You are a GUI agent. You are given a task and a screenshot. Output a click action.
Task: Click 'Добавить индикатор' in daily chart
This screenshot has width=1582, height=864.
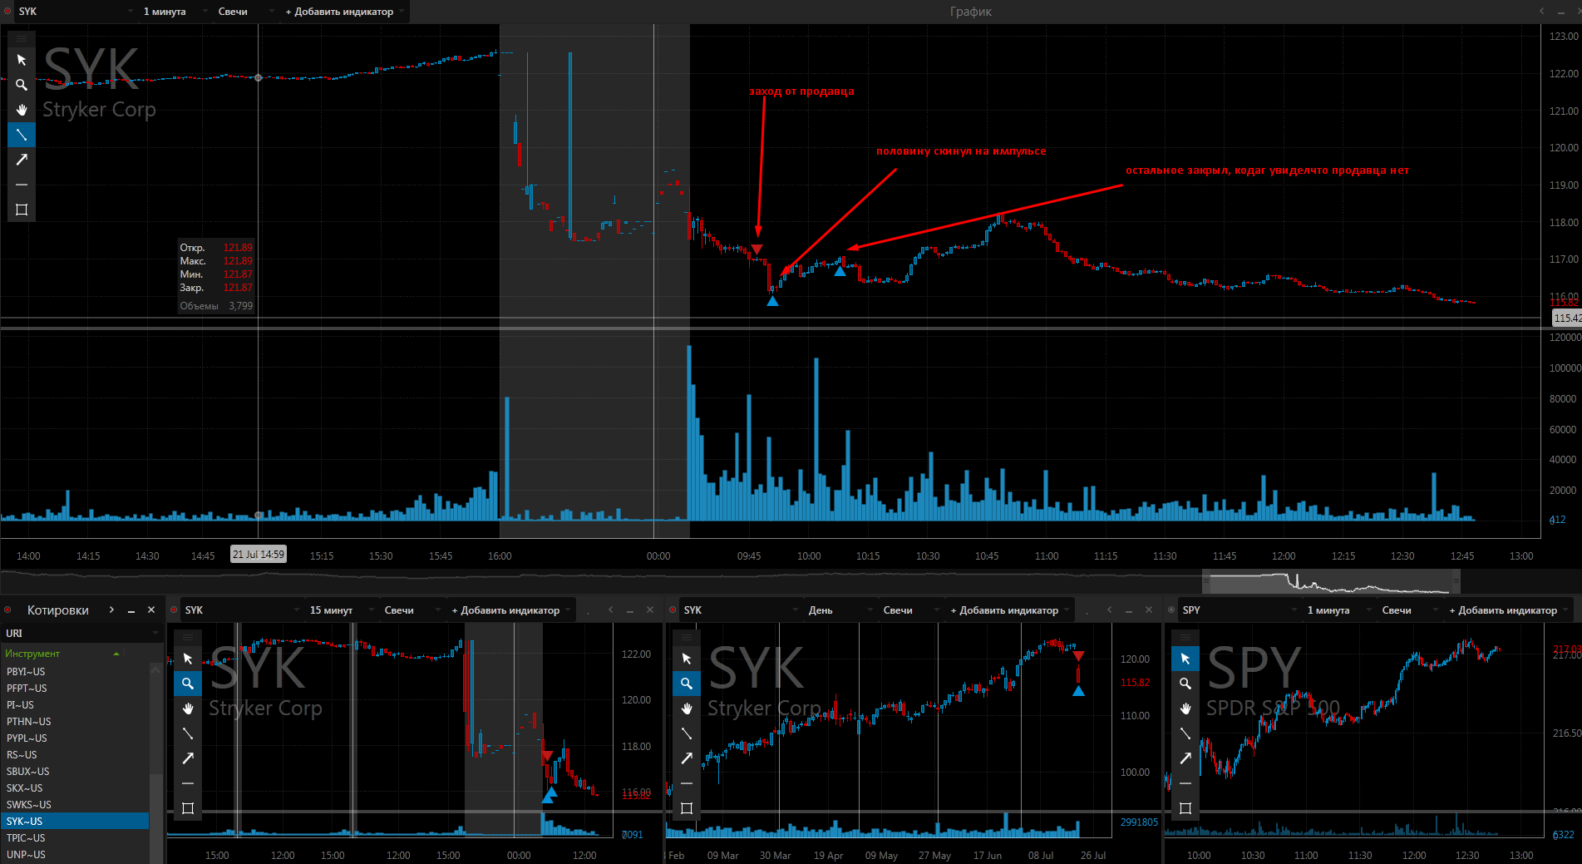pyautogui.click(x=1009, y=610)
